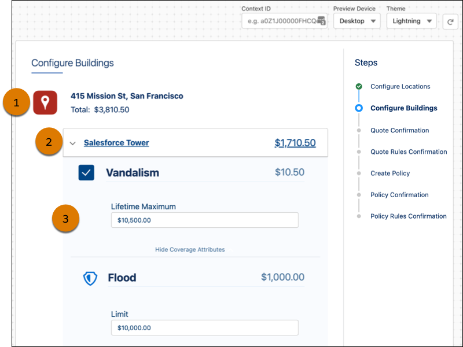
Task: Collapse the Salesforce Tower section chevron
Action: click(x=73, y=143)
